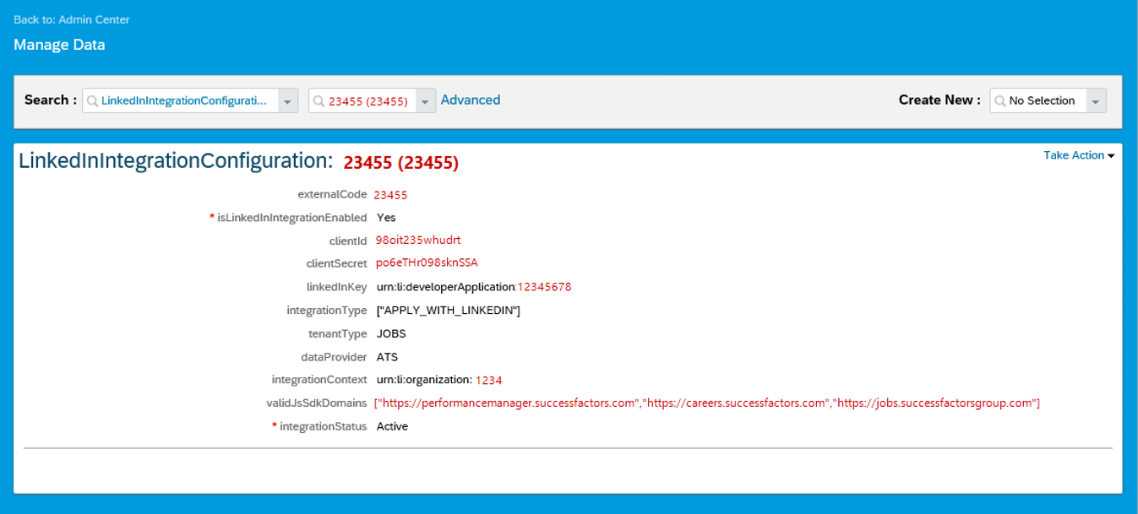Click the integrationContext field label
This screenshot has width=1138, height=514.
(x=319, y=380)
